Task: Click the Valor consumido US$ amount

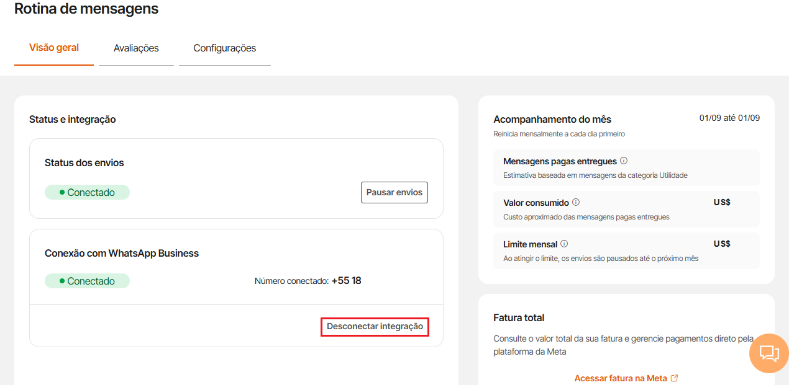Action: [x=722, y=202]
